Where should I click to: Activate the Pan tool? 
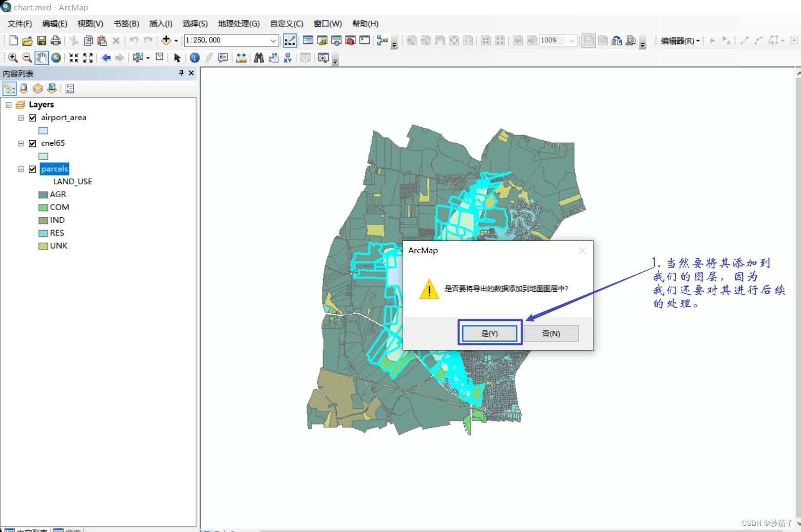[x=42, y=58]
